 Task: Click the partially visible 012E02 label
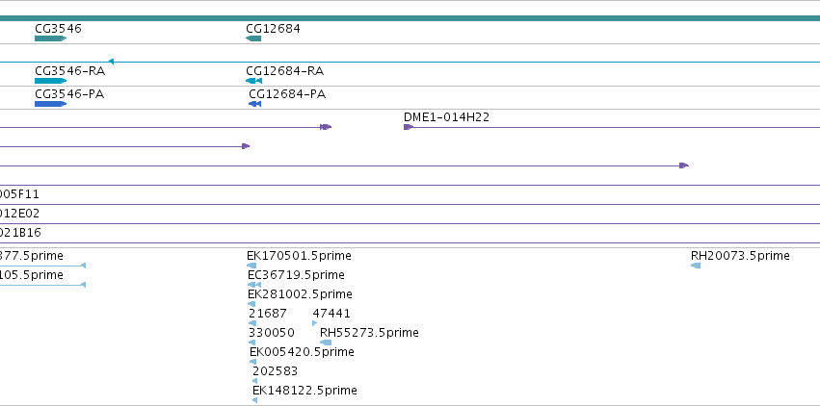click(20, 214)
